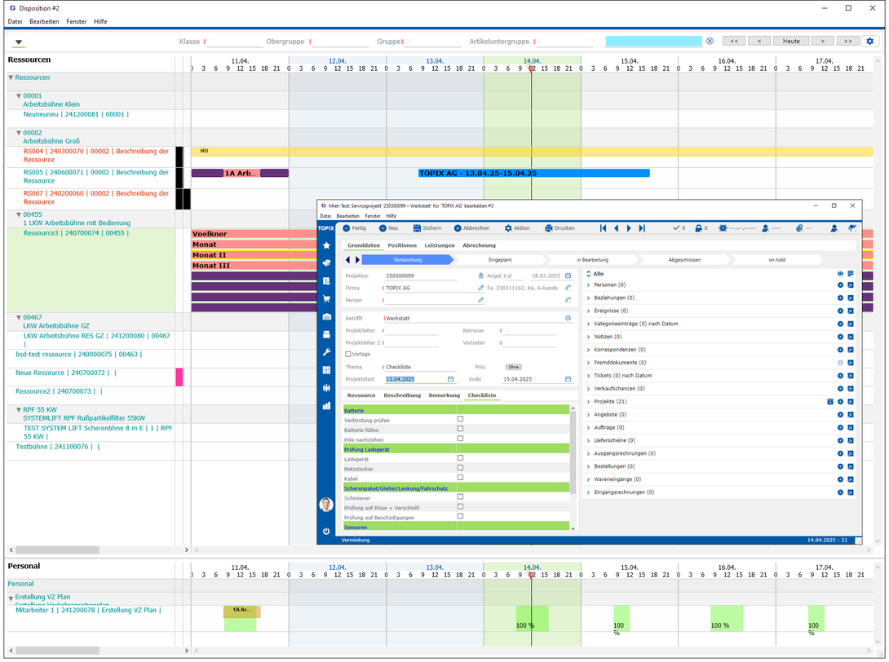889x662 pixels.
Task: Expand the Projekte (21) section
Action: pyautogui.click(x=589, y=401)
